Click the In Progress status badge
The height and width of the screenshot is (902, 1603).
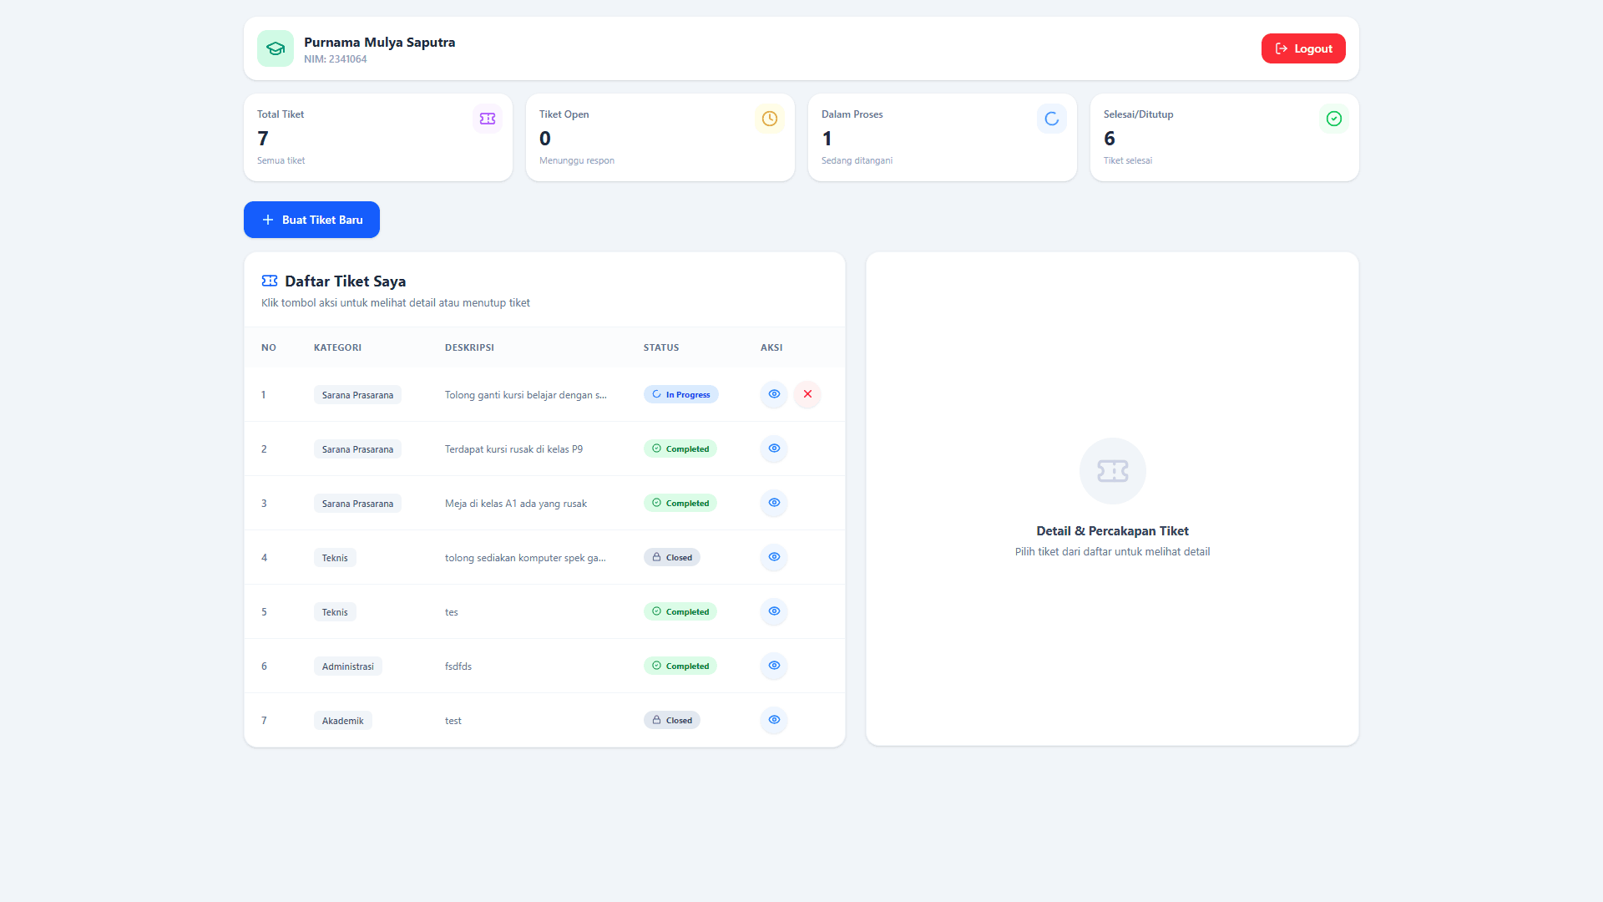point(681,394)
